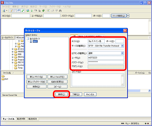This screenshot has width=152, height=126.
Task: Open the Site Manager toolbar icon
Action: coord(4,11)
